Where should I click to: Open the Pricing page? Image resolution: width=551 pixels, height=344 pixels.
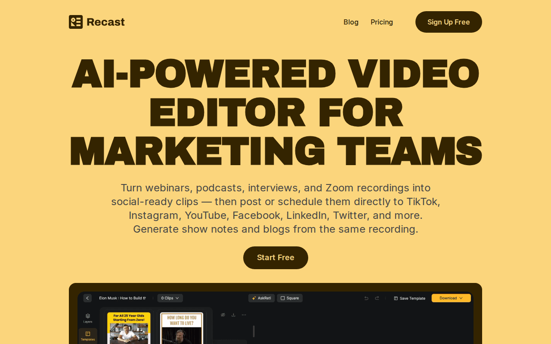coord(382,22)
